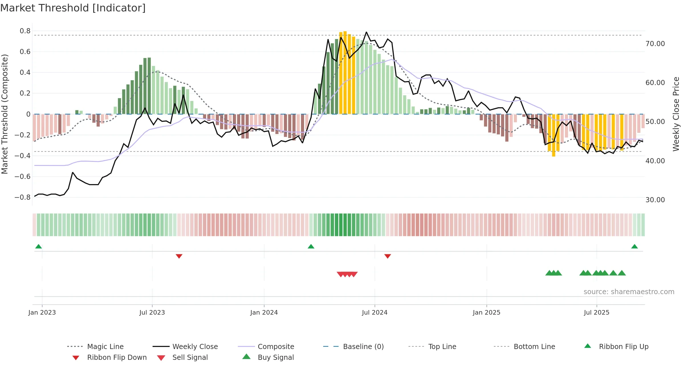Image resolution: width=684 pixels, height=384 pixels.
Task: Click the Market Threshold [Indicator] chart title
Action: point(73,8)
